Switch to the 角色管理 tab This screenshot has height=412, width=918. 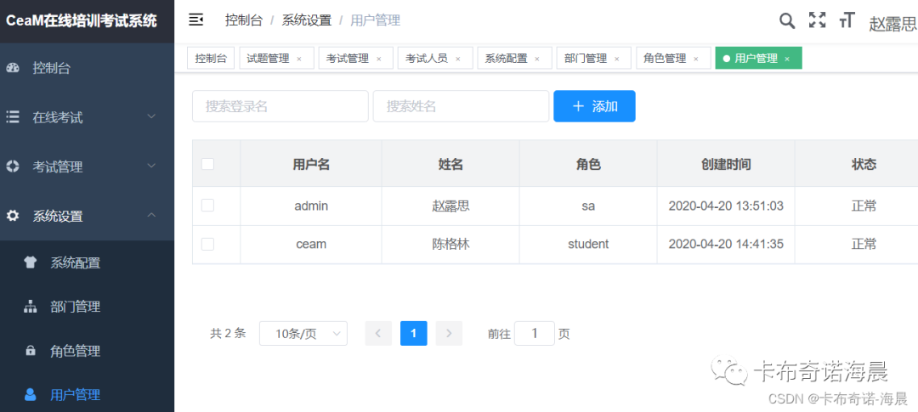(665, 59)
